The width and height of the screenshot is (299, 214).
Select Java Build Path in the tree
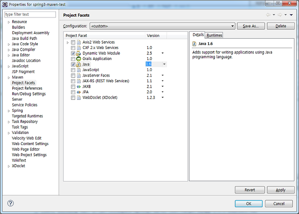[x=25, y=38]
